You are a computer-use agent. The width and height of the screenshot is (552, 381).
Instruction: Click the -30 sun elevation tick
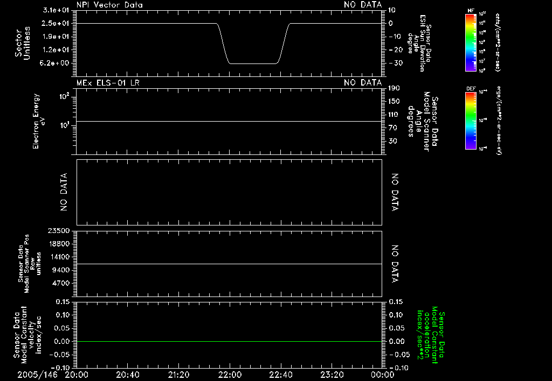[396, 63]
